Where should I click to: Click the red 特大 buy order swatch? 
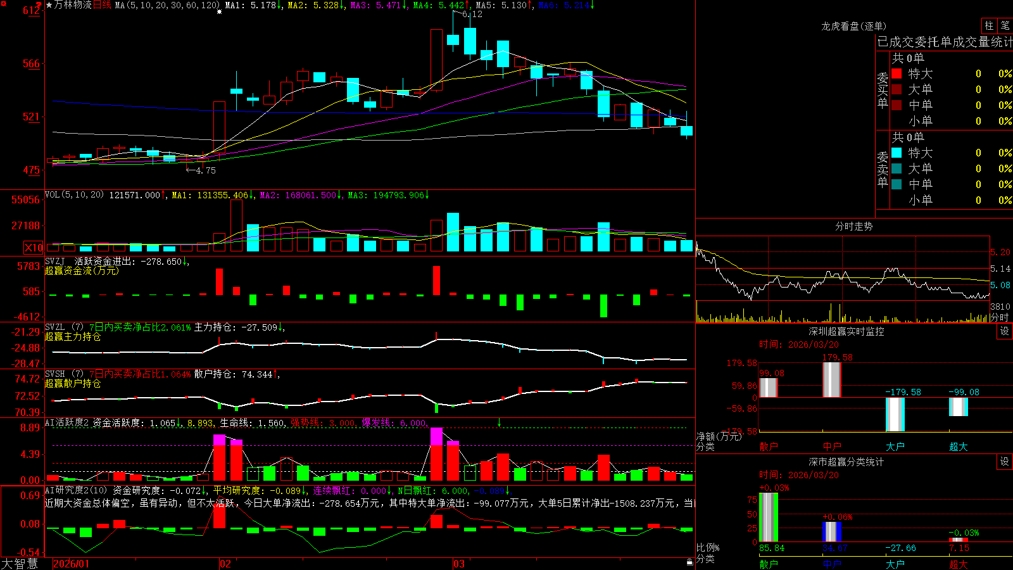click(897, 73)
